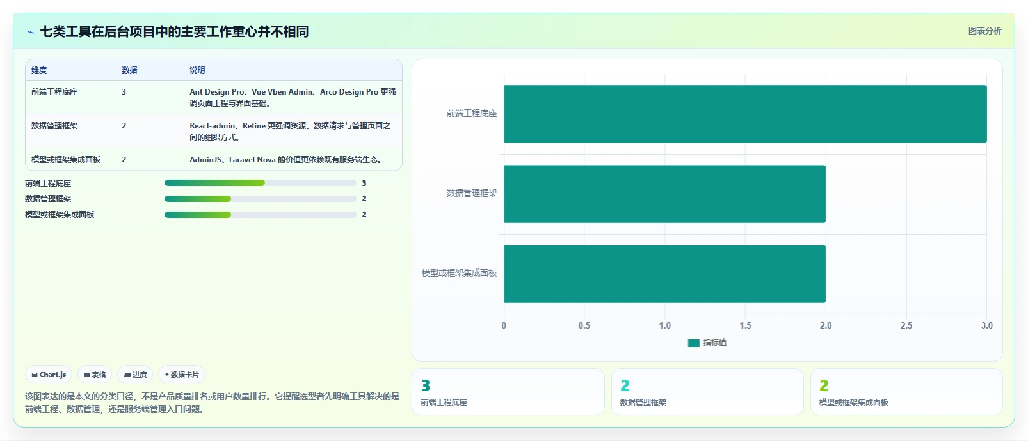Click the 指标值 legend label

pyautogui.click(x=715, y=343)
